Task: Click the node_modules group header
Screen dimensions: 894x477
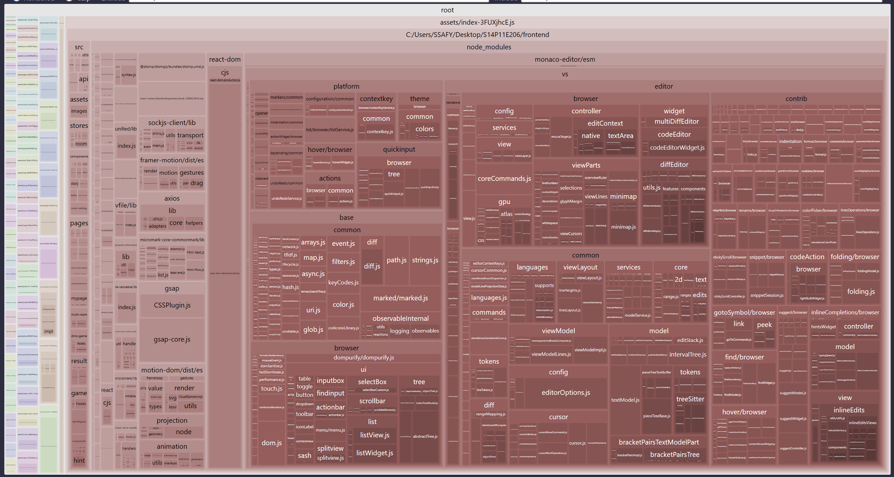Action: coord(488,47)
